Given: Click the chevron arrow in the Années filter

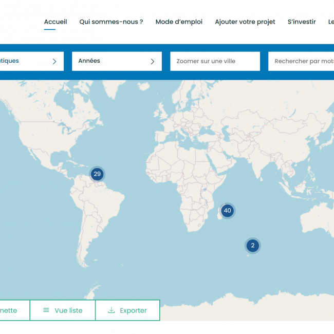Looking at the screenshot, I should click(x=152, y=61).
